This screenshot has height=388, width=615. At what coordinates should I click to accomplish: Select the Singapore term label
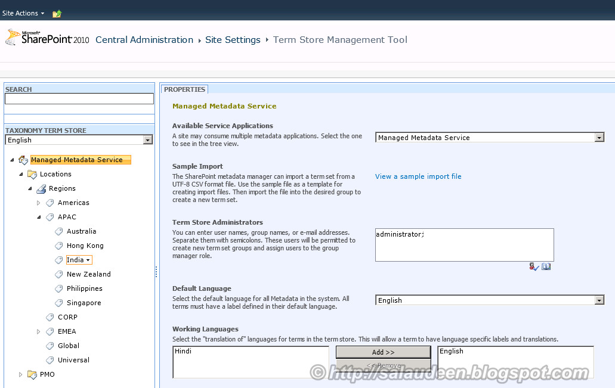tap(84, 303)
